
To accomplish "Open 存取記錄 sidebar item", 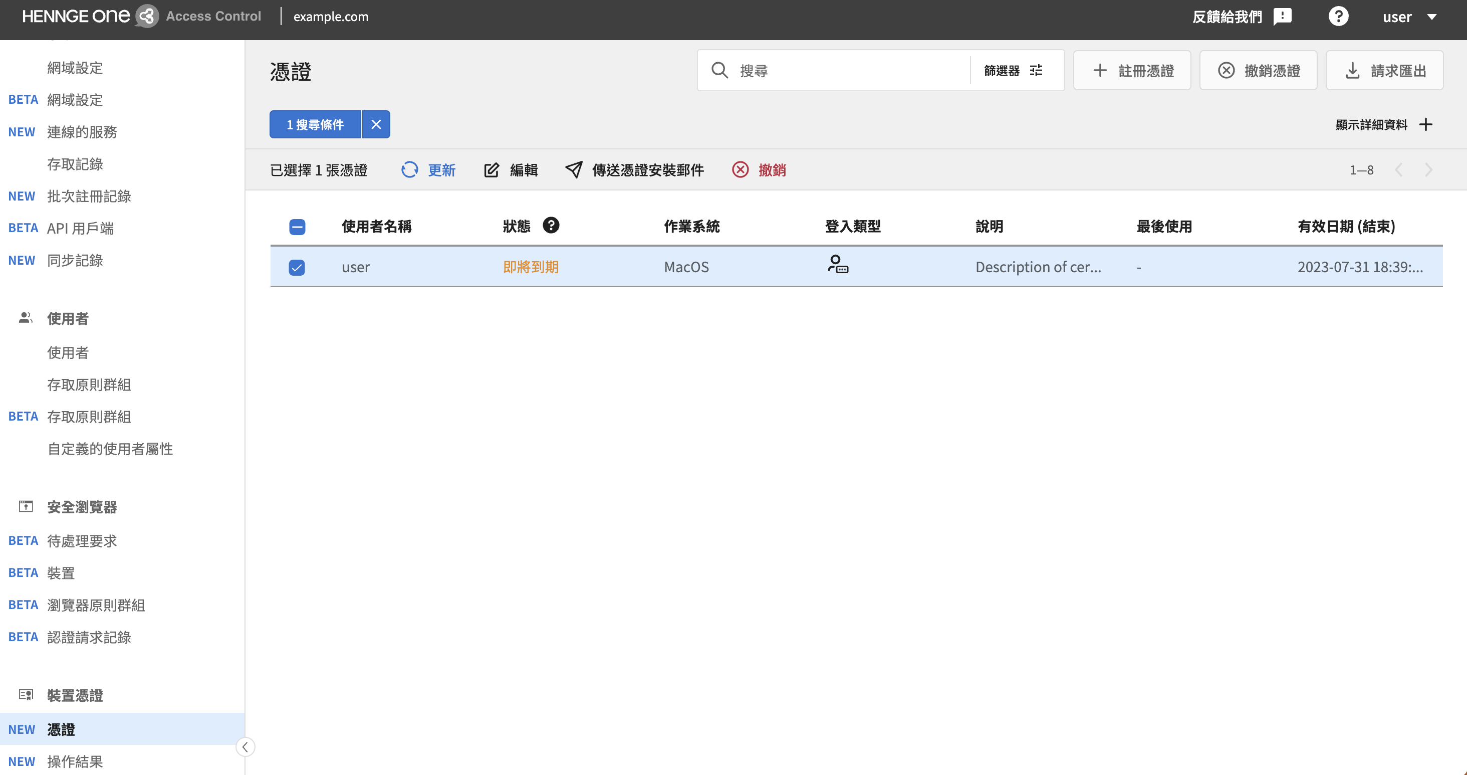I will pyautogui.click(x=75, y=164).
